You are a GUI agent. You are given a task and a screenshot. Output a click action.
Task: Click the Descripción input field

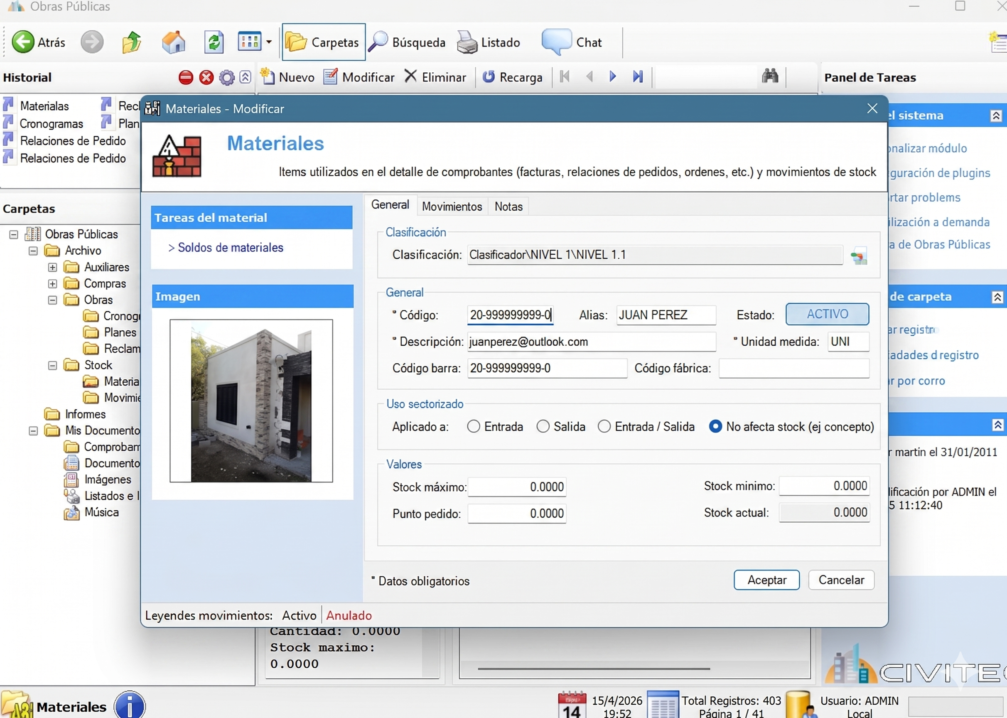[x=592, y=342]
